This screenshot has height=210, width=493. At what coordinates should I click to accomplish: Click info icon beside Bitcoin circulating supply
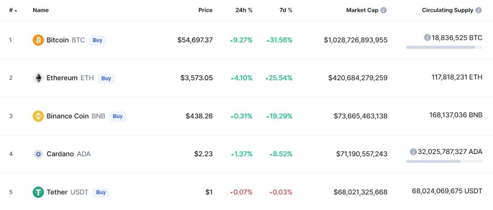427,38
